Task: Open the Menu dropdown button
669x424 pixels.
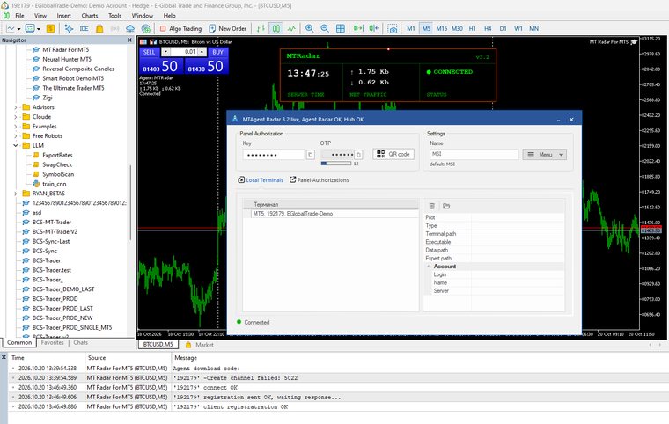Action: (x=545, y=155)
